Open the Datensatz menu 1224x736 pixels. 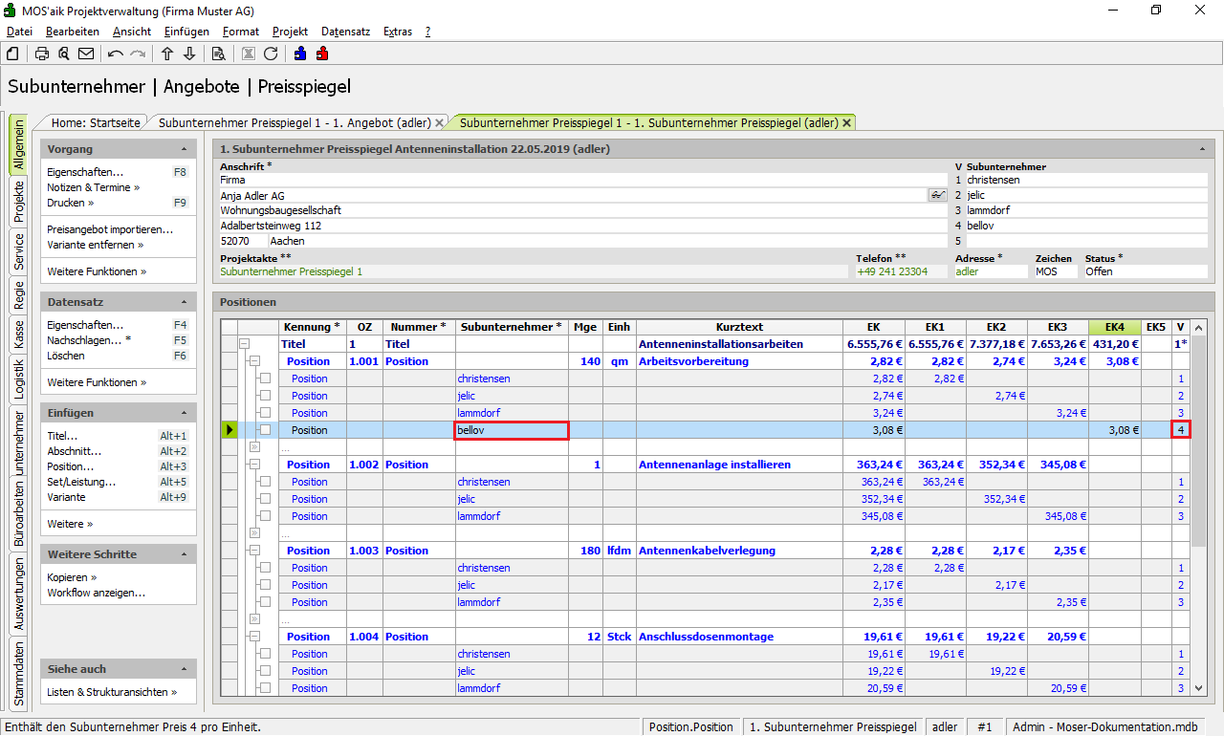tap(345, 32)
